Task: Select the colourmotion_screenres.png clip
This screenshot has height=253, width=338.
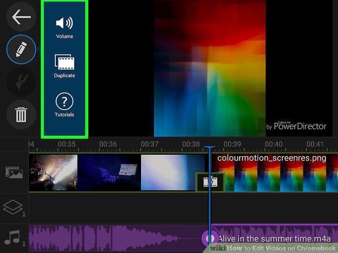Action: tap(274, 172)
